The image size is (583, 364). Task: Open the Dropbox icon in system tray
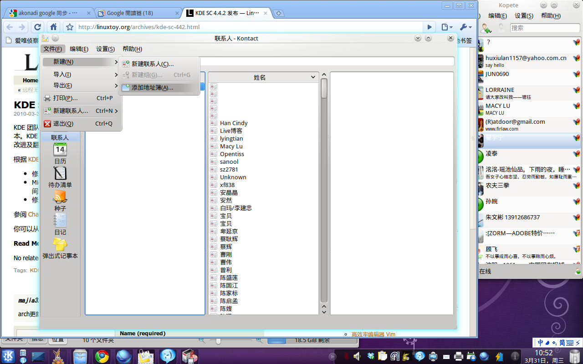(371, 356)
